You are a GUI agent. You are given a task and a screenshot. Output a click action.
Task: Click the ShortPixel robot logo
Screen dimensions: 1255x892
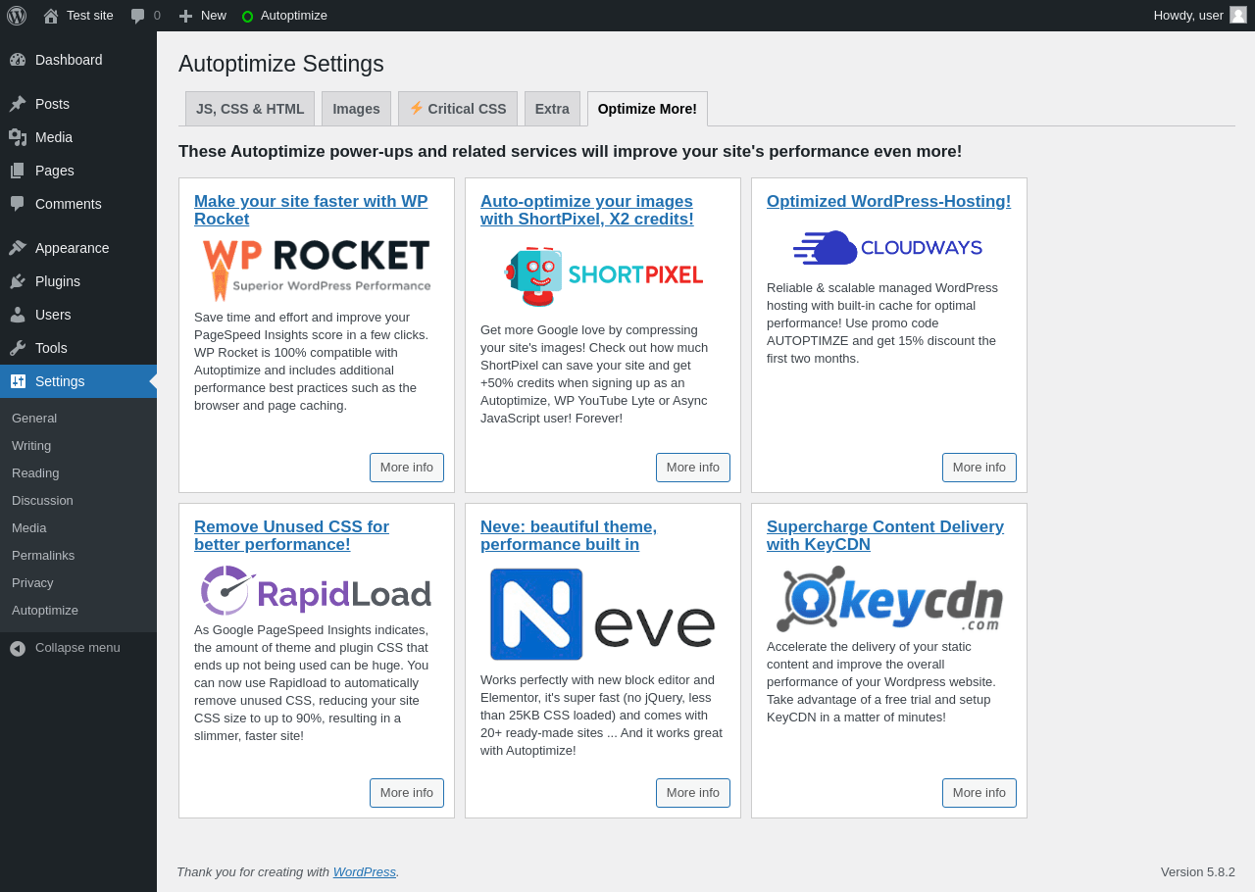pos(603,276)
